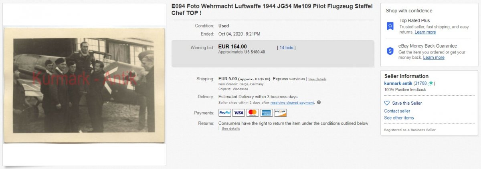The width and height of the screenshot is (481, 169).
Task: Click the PayPal payment icon
Action: coord(224,113)
